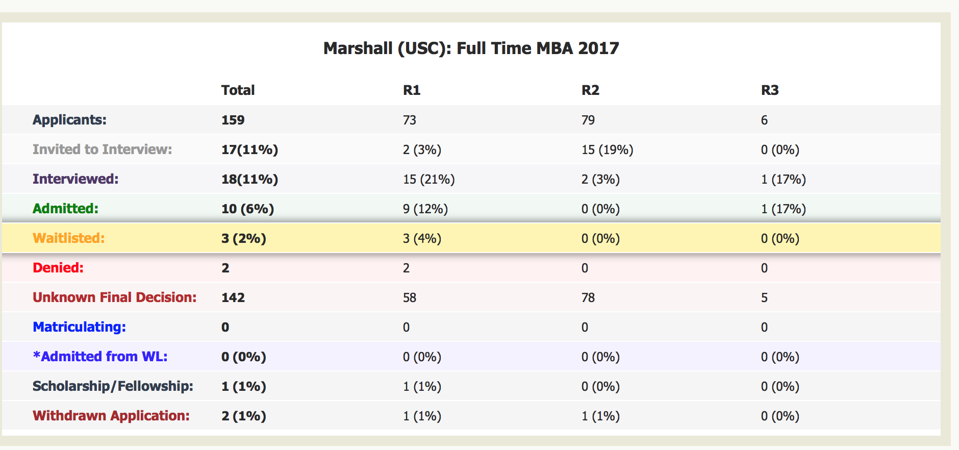Click the Withdrawn Application label
The width and height of the screenshot is (959, 450).
click(111, 416)
